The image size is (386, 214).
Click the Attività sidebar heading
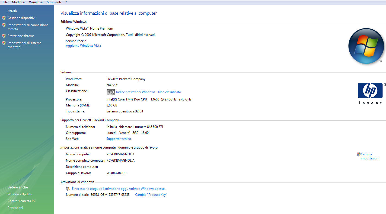pos(12,11)
